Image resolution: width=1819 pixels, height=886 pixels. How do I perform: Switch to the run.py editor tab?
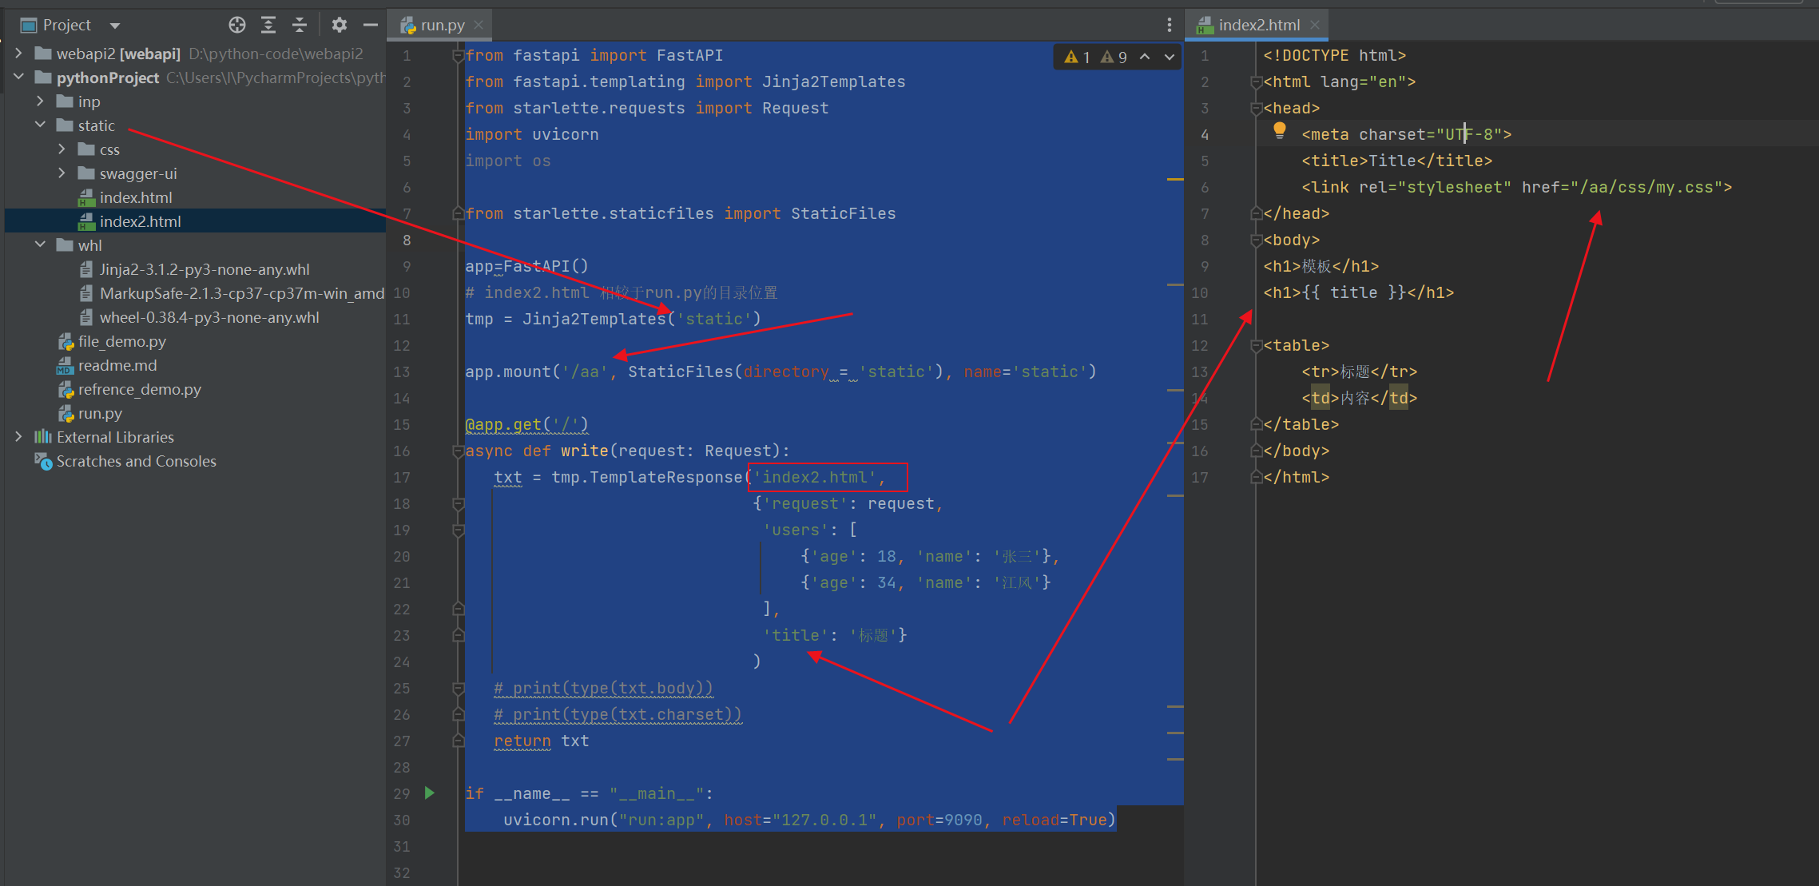pos(442,25)
